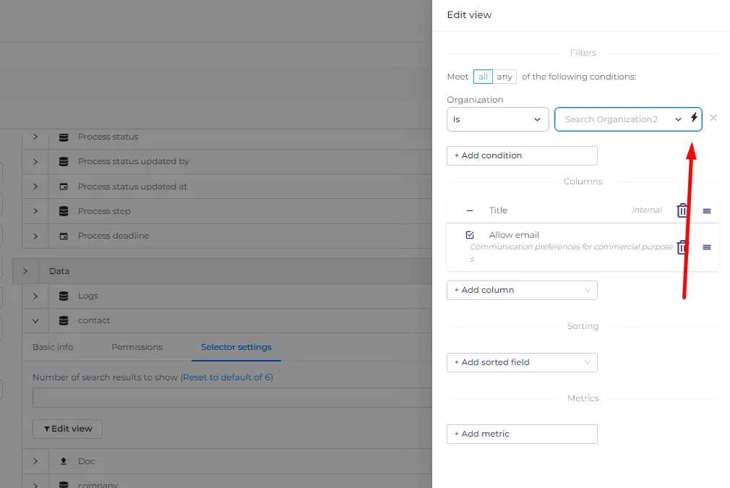Collapse the contact tree row
The width and height of the screenshot is (730, 488).
pyautogui.click(x=35, y=320)
